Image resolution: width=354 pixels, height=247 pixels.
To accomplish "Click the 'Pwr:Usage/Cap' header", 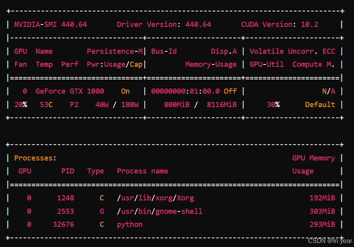I will (x=115, y=64).
